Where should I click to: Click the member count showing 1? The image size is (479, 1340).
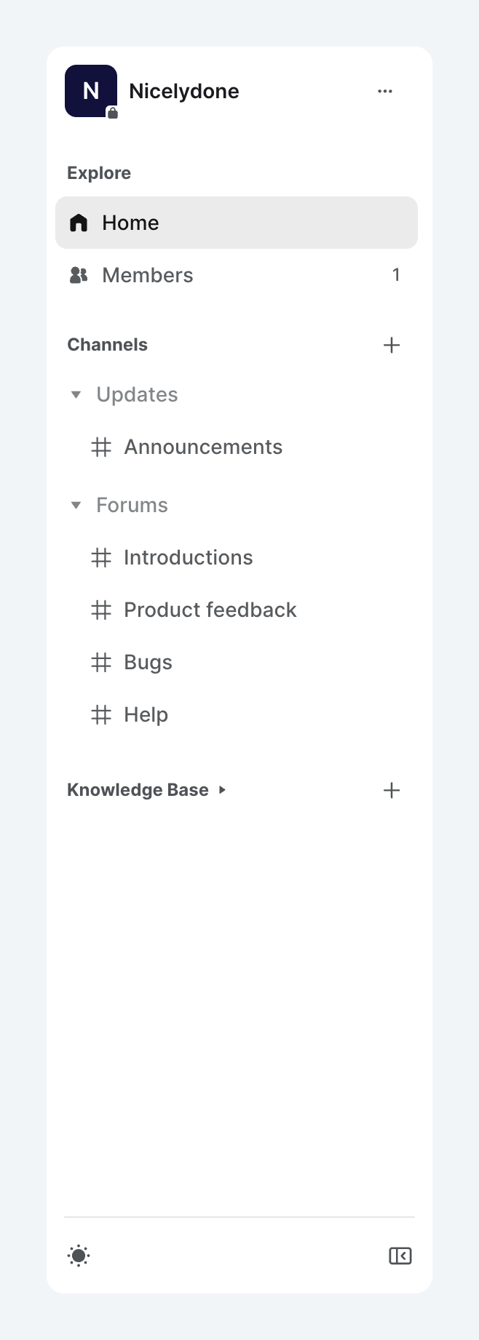tap(396, 275)
